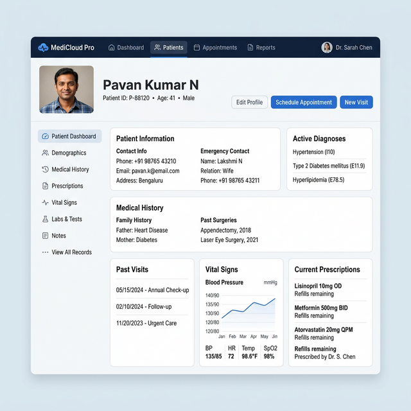Open the 05/15/2024 Annual Check-up visit
Image resolution: width=411 pixels, height=411 pixels.
pos(152,290)
